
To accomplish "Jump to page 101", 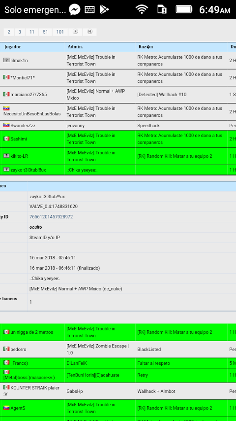I will (x=60, y=32).
